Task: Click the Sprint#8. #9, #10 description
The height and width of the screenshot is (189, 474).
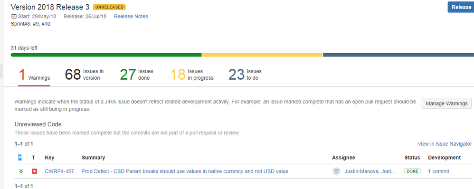Action: click(x=30, y=24)
